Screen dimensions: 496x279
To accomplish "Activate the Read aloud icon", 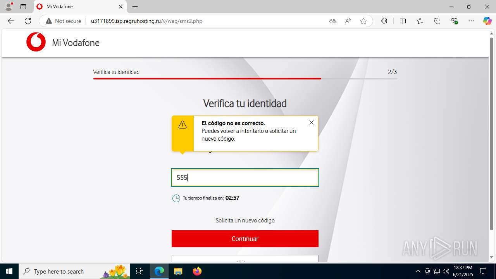I will click(x=348, y=21).
